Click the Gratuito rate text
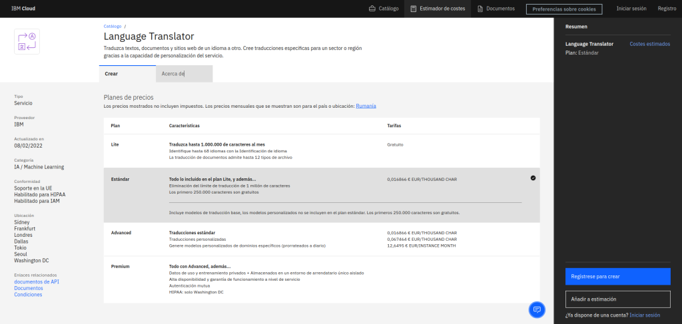The width and height of the screenshot is (682, 324). pos(395,144)
